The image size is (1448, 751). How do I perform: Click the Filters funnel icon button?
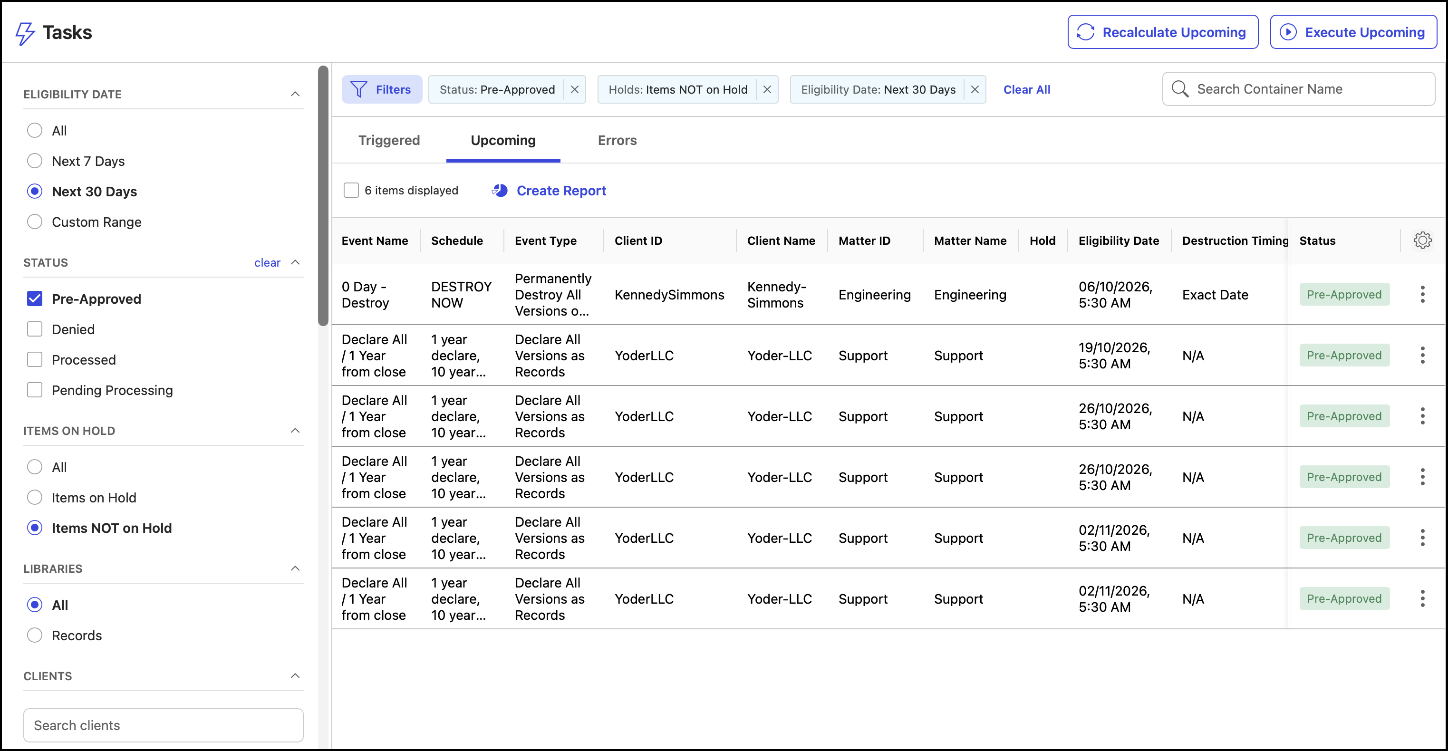tap(382, 89)
